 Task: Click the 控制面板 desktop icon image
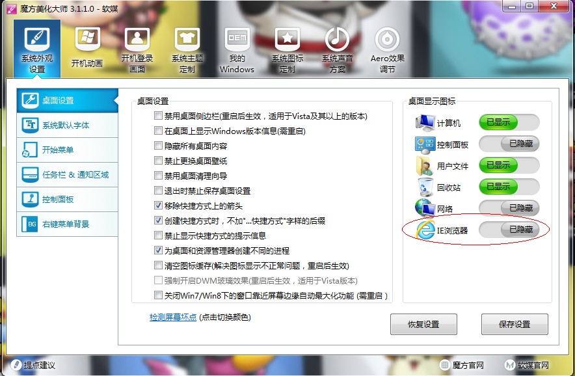(x=425, y=144)
